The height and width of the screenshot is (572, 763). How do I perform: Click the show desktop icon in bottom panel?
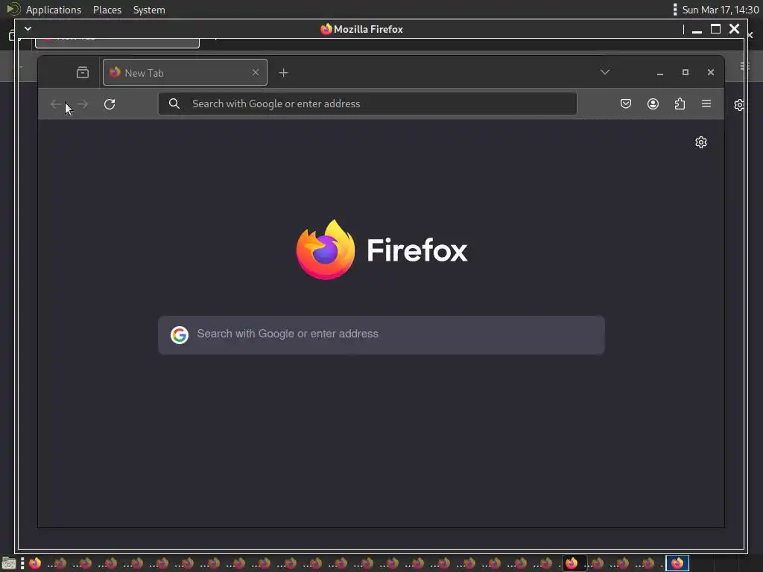pyautogui.click(x=9, y=563)
